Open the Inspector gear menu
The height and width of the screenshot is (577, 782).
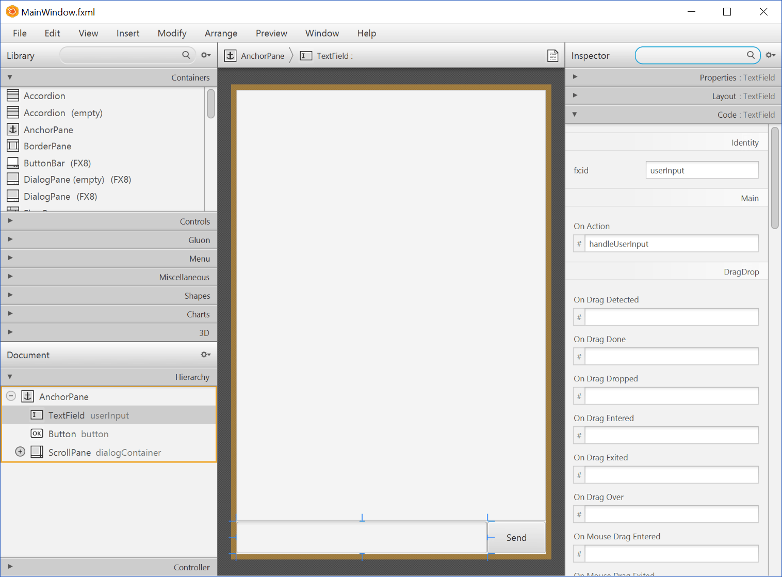coord(770,55)
